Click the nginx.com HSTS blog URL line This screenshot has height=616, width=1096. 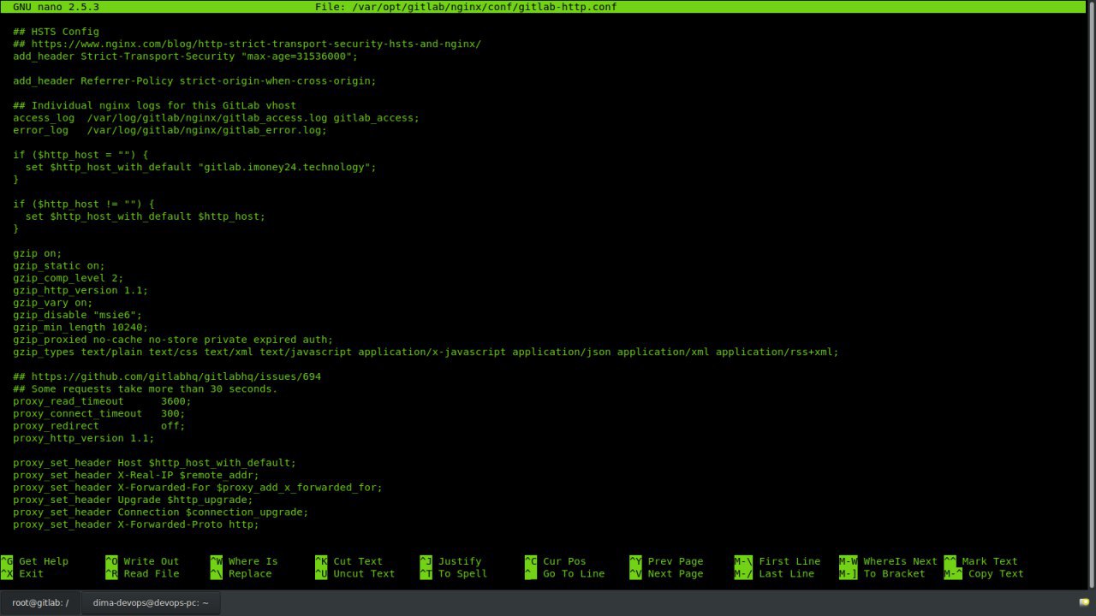(x=247, y=44)
